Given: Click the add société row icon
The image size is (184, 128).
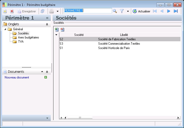Looking at the screenshot, I should (57, 29).
